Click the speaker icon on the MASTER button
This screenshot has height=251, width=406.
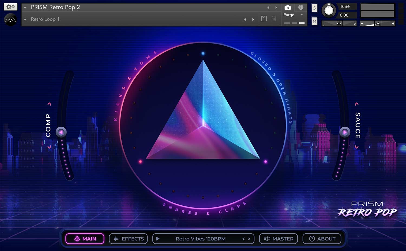point(267,239)
